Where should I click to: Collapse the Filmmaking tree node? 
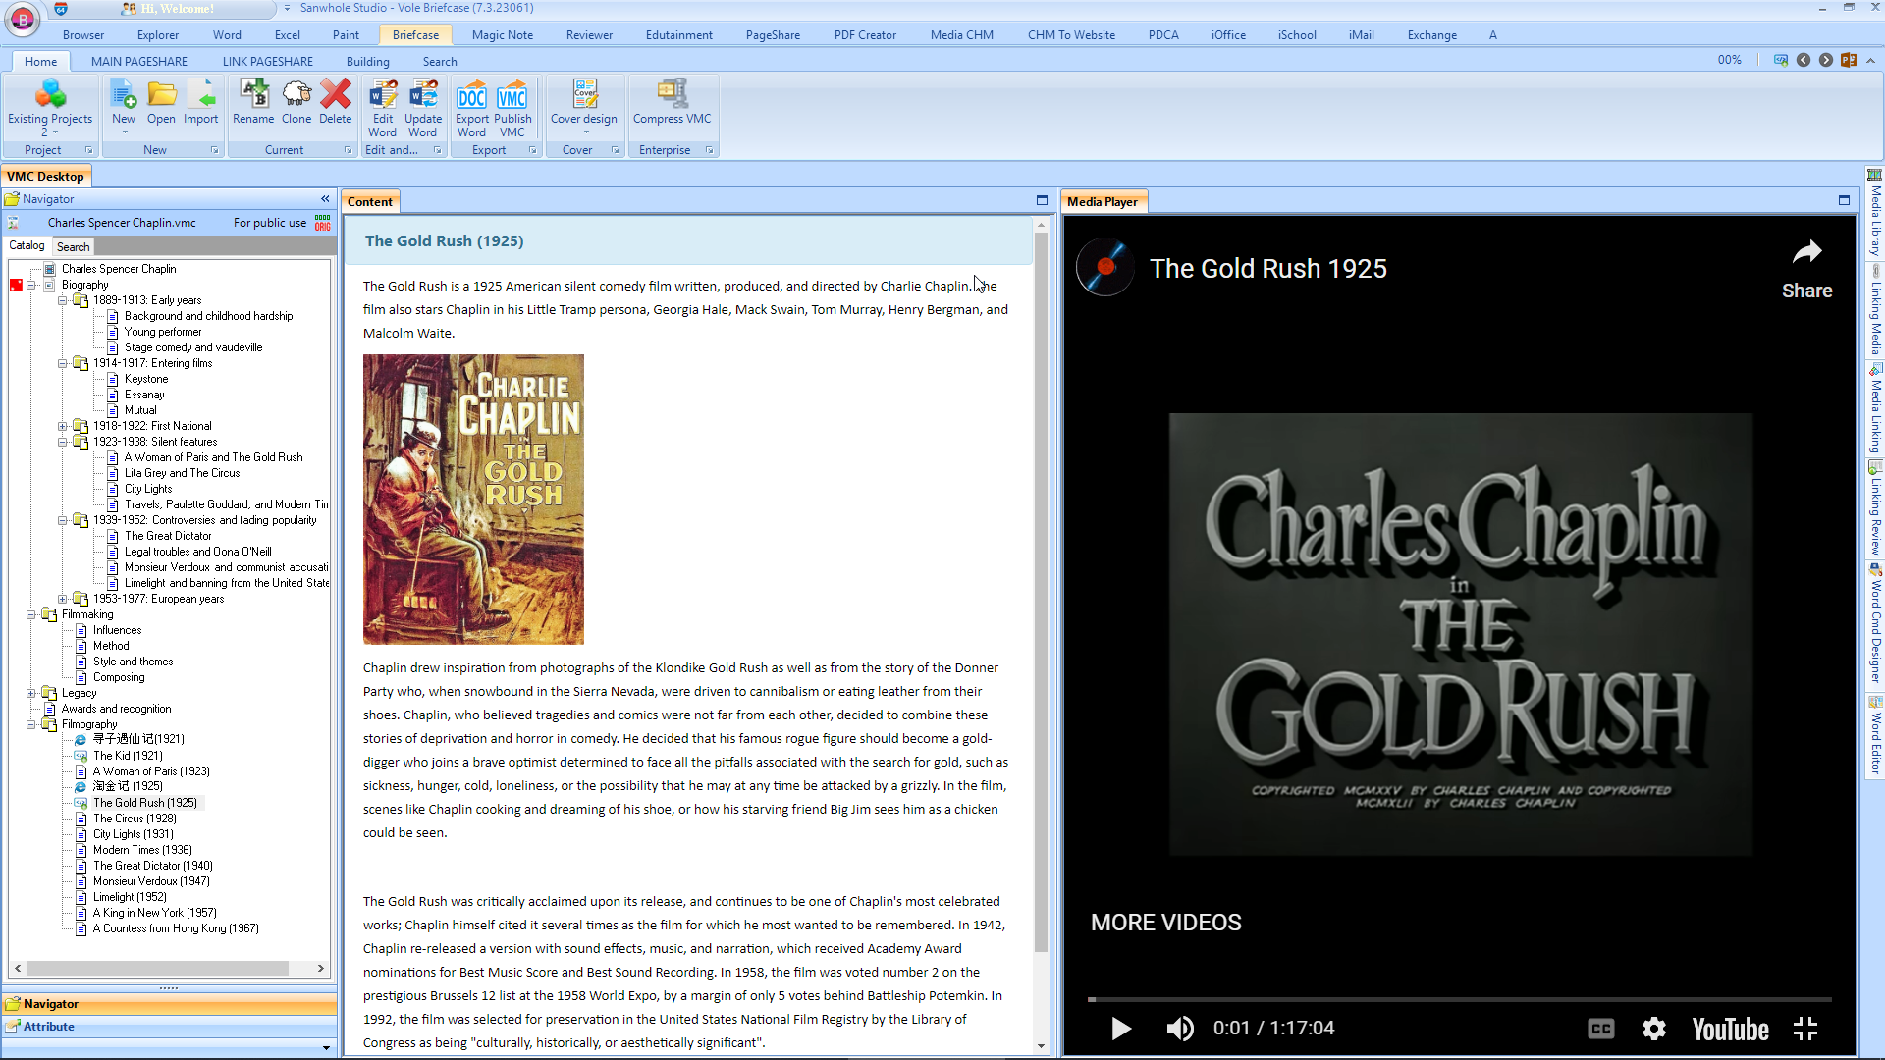point(31,614)
